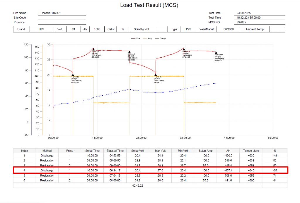This screenshot has height=203, width=300.
Task: Click the empty Site Code field
Action: coord(62,18)
